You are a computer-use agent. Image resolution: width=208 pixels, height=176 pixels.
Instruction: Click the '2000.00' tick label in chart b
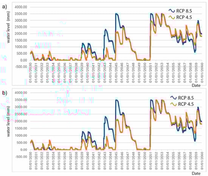[x=21, y=121]
